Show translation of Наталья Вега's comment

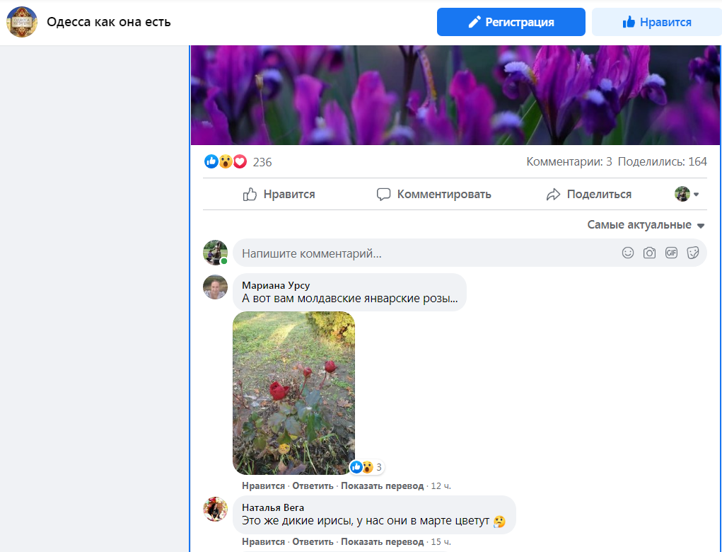[382, 542]
